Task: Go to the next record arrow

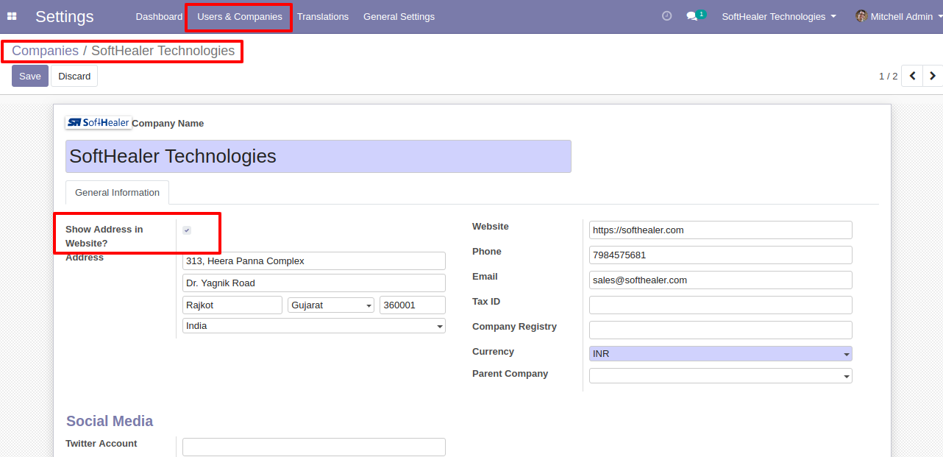Action: [933, 76]
